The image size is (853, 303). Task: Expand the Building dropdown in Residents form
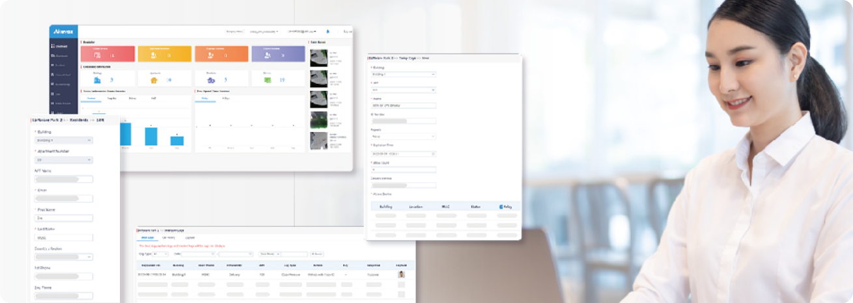click(63, 140)
